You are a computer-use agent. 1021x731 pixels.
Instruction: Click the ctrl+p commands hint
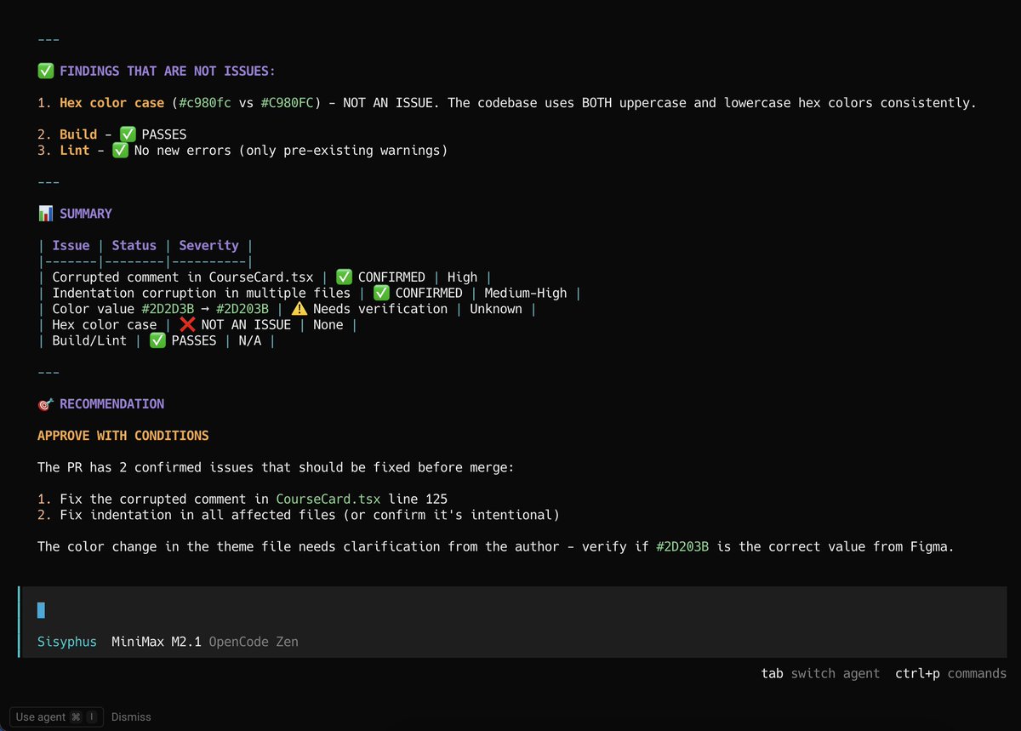coord(950,673)
